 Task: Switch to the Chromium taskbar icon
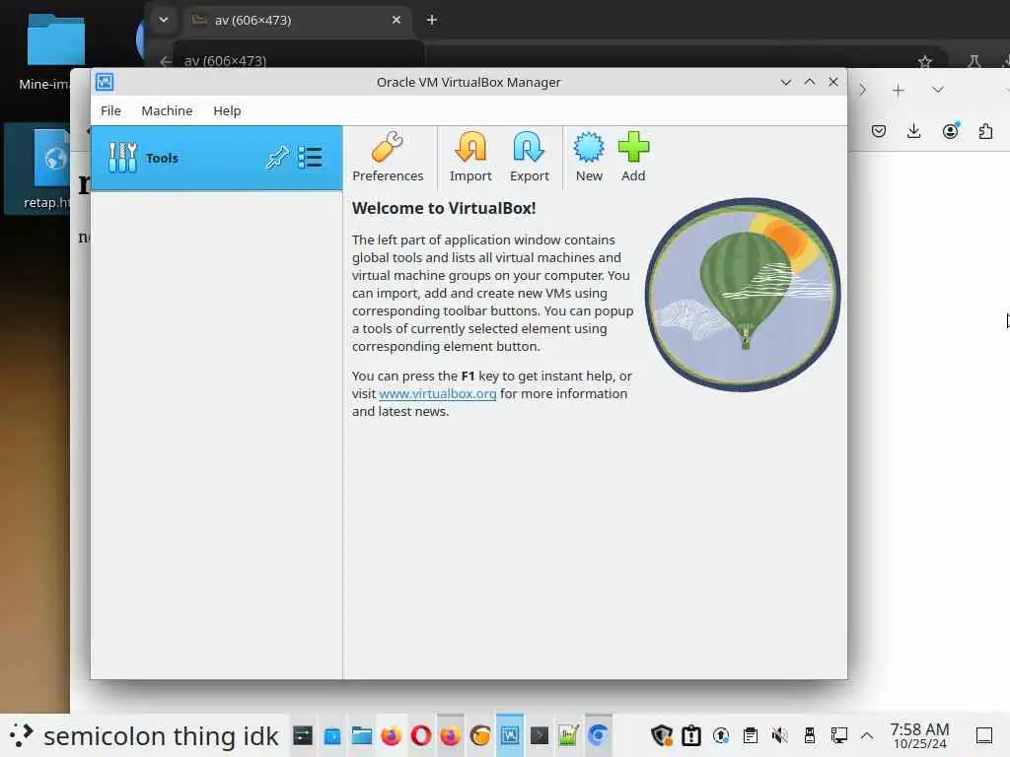coord(599,735)
